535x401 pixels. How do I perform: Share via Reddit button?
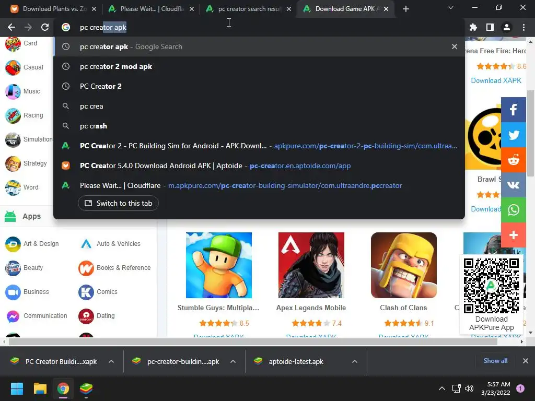point(513,160)
